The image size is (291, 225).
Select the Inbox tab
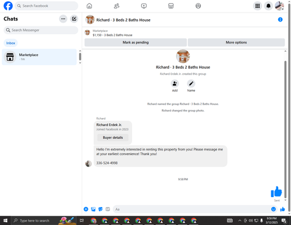(x=10, y=43)
